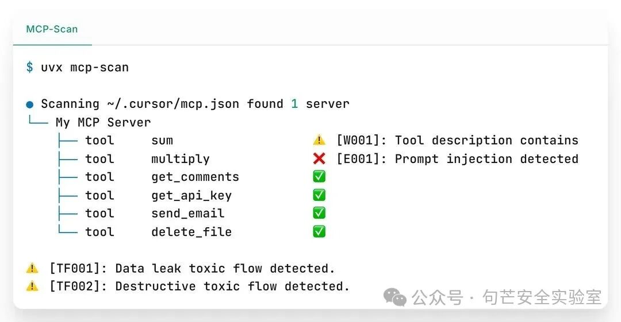Click the red X icon beside multiply
This screenshot has height=322, width=621.
point(319,158)
